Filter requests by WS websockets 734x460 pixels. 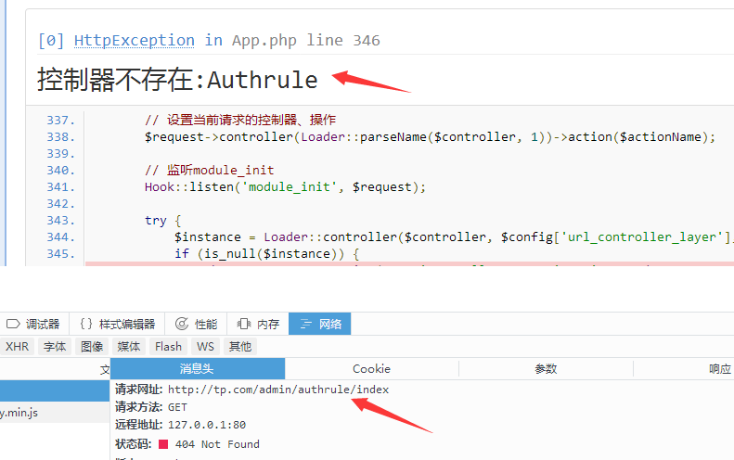pos(205,346)
